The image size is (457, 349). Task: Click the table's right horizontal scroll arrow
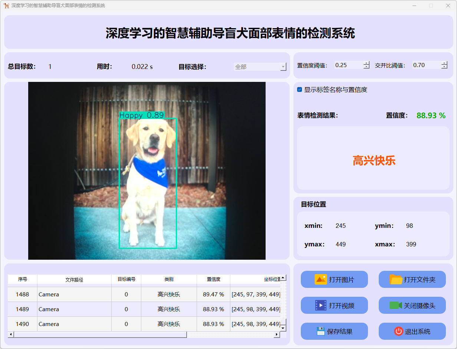point(276,335)
